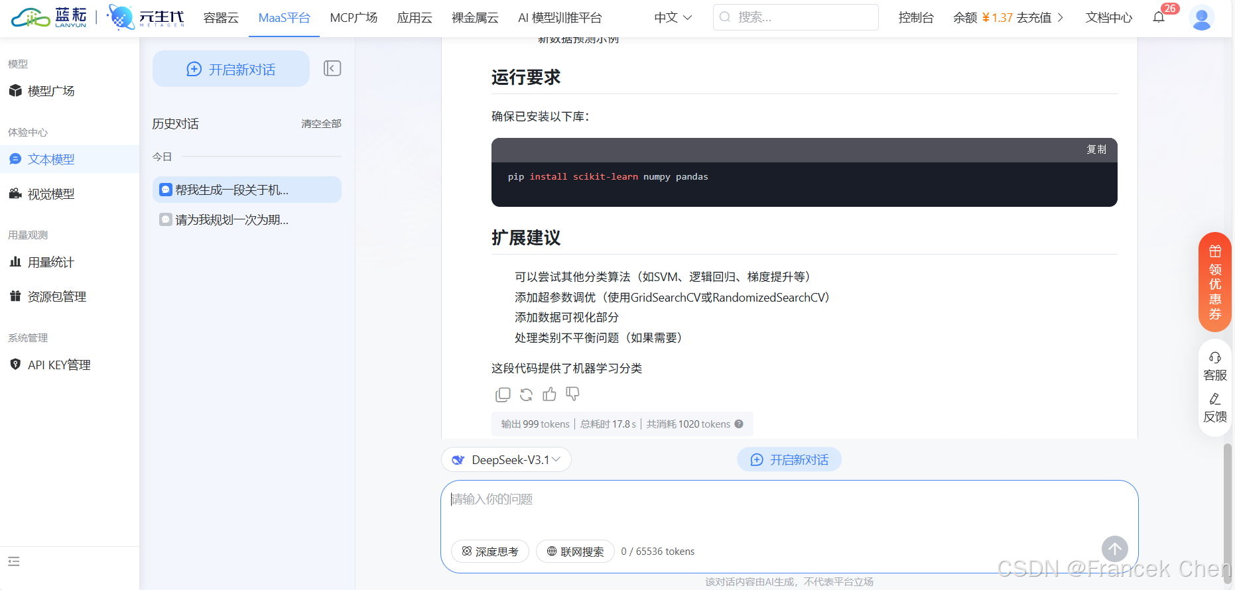Open the 模型广场 sidebar item
This screenshot has width=1235, height=590.
point(70,91)
